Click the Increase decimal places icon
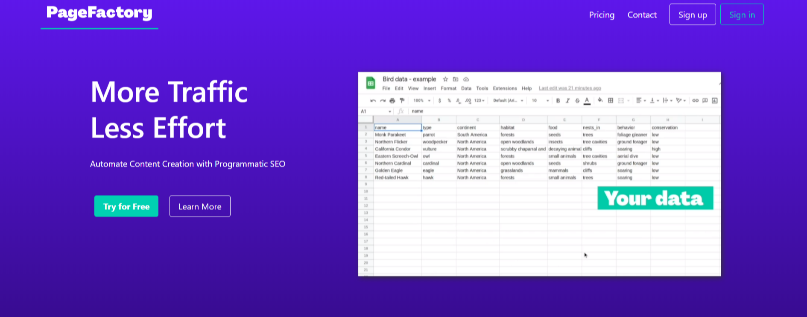 pyautogui.click(x=468, y=101)
